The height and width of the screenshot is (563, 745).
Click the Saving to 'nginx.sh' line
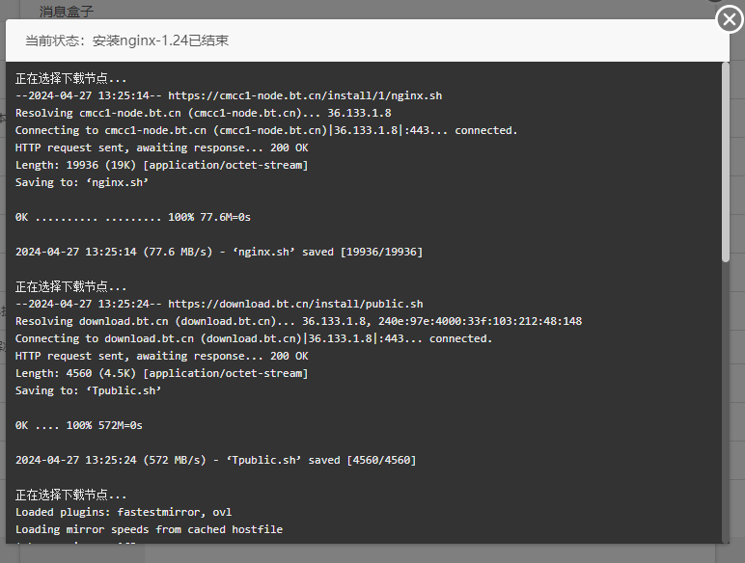82,182
